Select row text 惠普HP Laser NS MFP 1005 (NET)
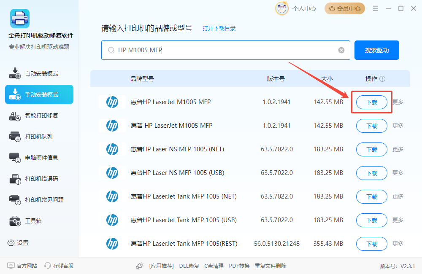This screenshot has width=422, height=274. [x=177, y=149]
